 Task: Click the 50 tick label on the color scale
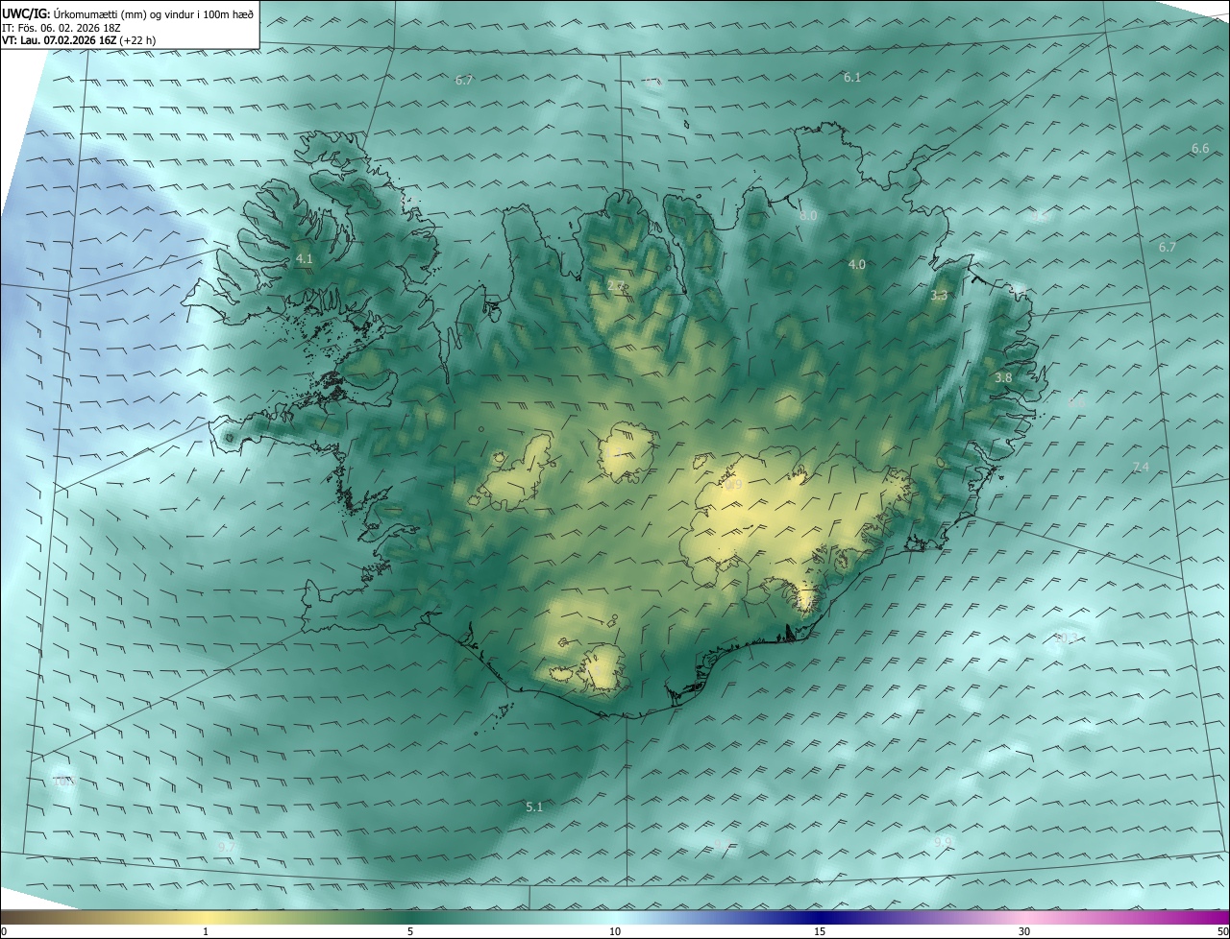pos(1222,931)
